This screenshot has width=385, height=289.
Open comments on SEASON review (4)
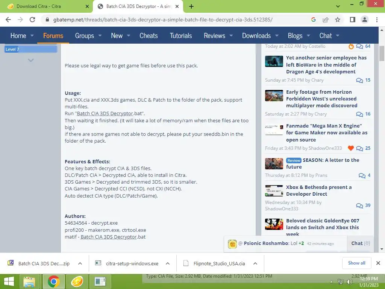(364, 175)
